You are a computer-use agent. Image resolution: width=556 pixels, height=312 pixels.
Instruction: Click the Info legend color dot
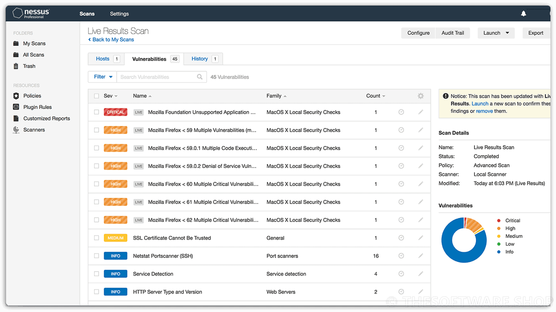pos(499,252)
